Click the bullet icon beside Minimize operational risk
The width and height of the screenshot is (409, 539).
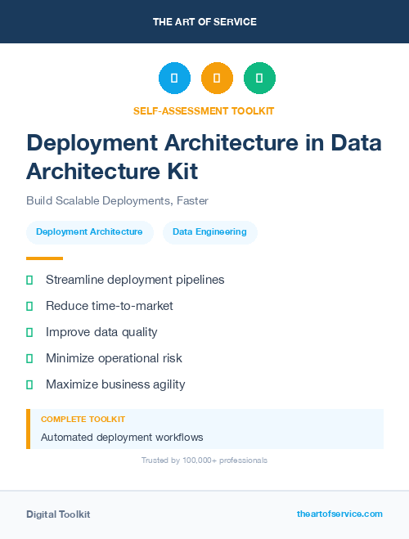tap(29, 358)
